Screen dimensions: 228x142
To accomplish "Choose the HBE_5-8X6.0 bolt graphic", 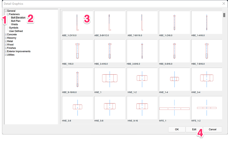I will pyautogui.click(x=174, y=51).
